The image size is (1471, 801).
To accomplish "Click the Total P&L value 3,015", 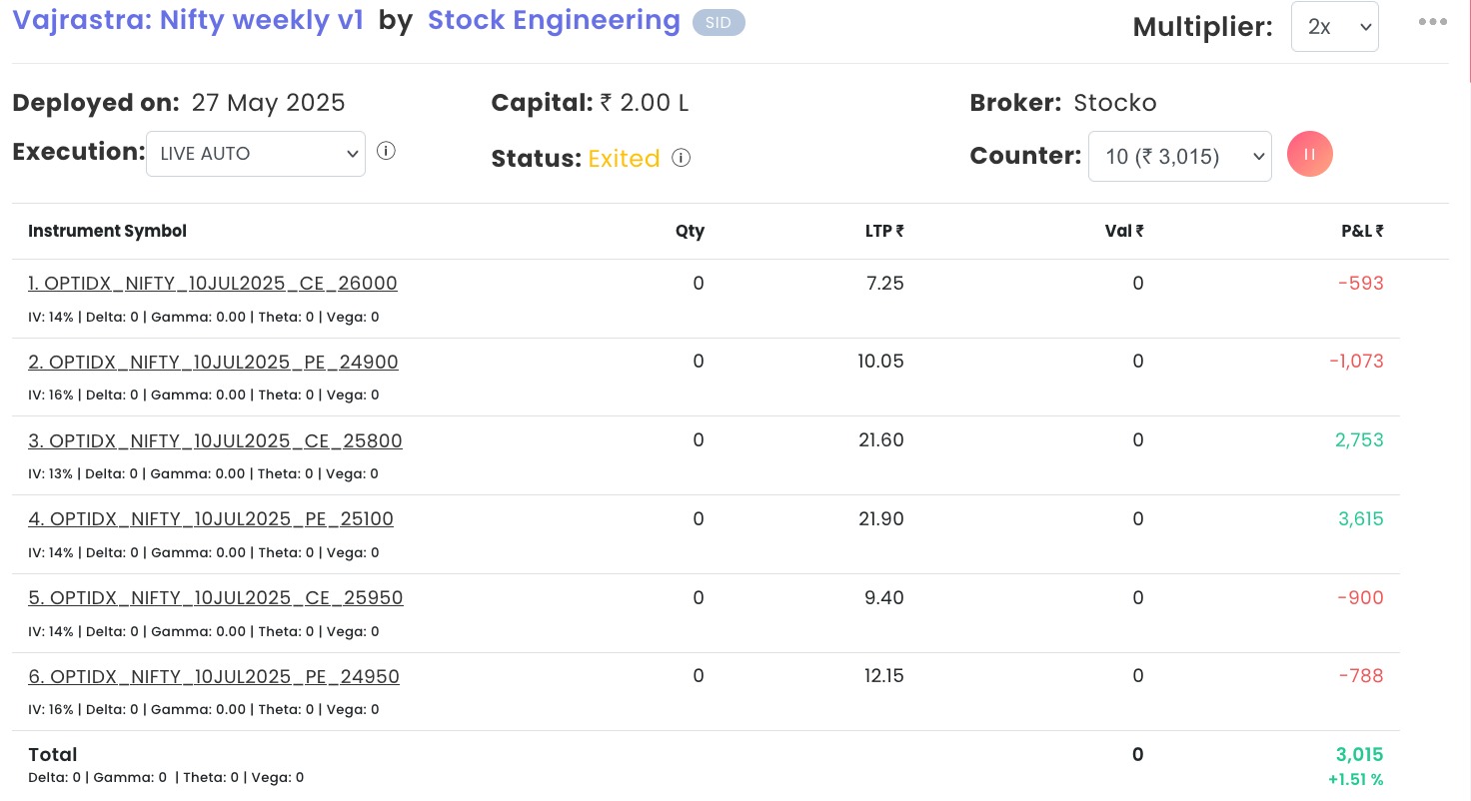I will tap(1359, 755).
